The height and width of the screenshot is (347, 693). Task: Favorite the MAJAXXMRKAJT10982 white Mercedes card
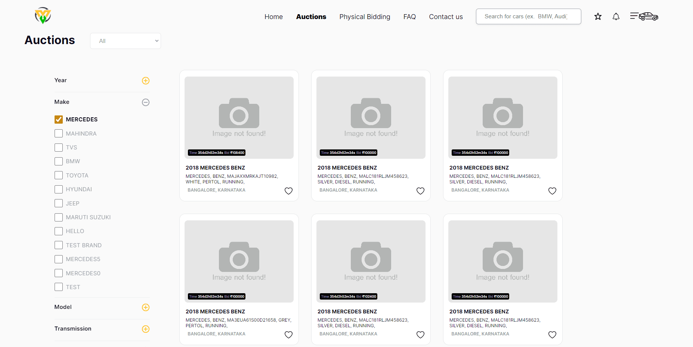(x=288, y=191)
